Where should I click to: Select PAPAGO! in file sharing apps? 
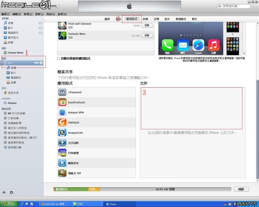coord(96,123)
